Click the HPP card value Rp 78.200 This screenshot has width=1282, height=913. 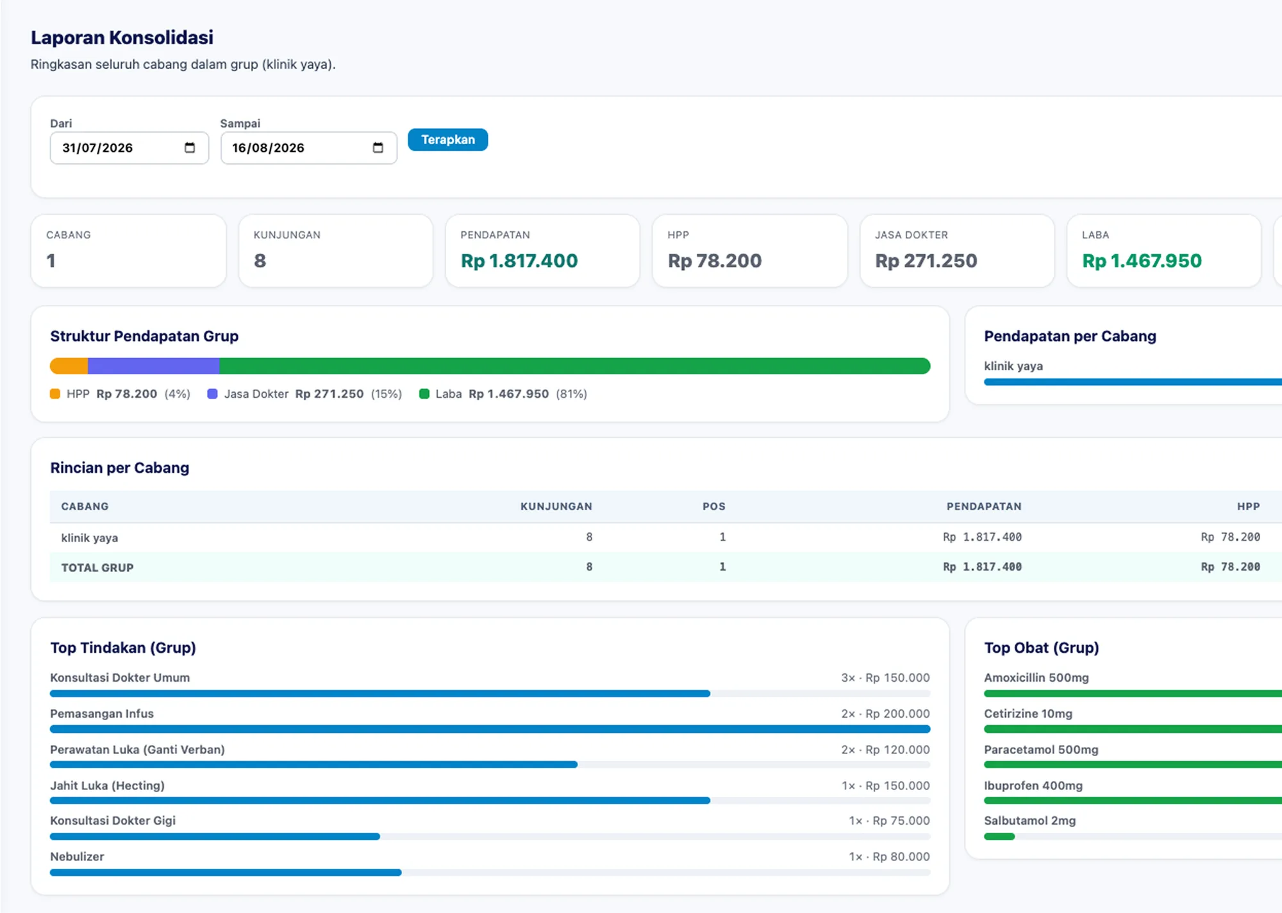coord(715,261)
